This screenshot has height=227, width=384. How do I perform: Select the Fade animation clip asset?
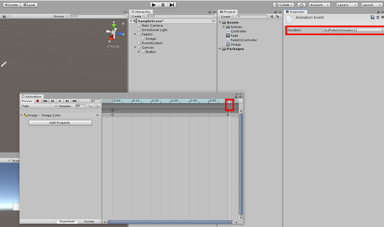click(234, 36)
